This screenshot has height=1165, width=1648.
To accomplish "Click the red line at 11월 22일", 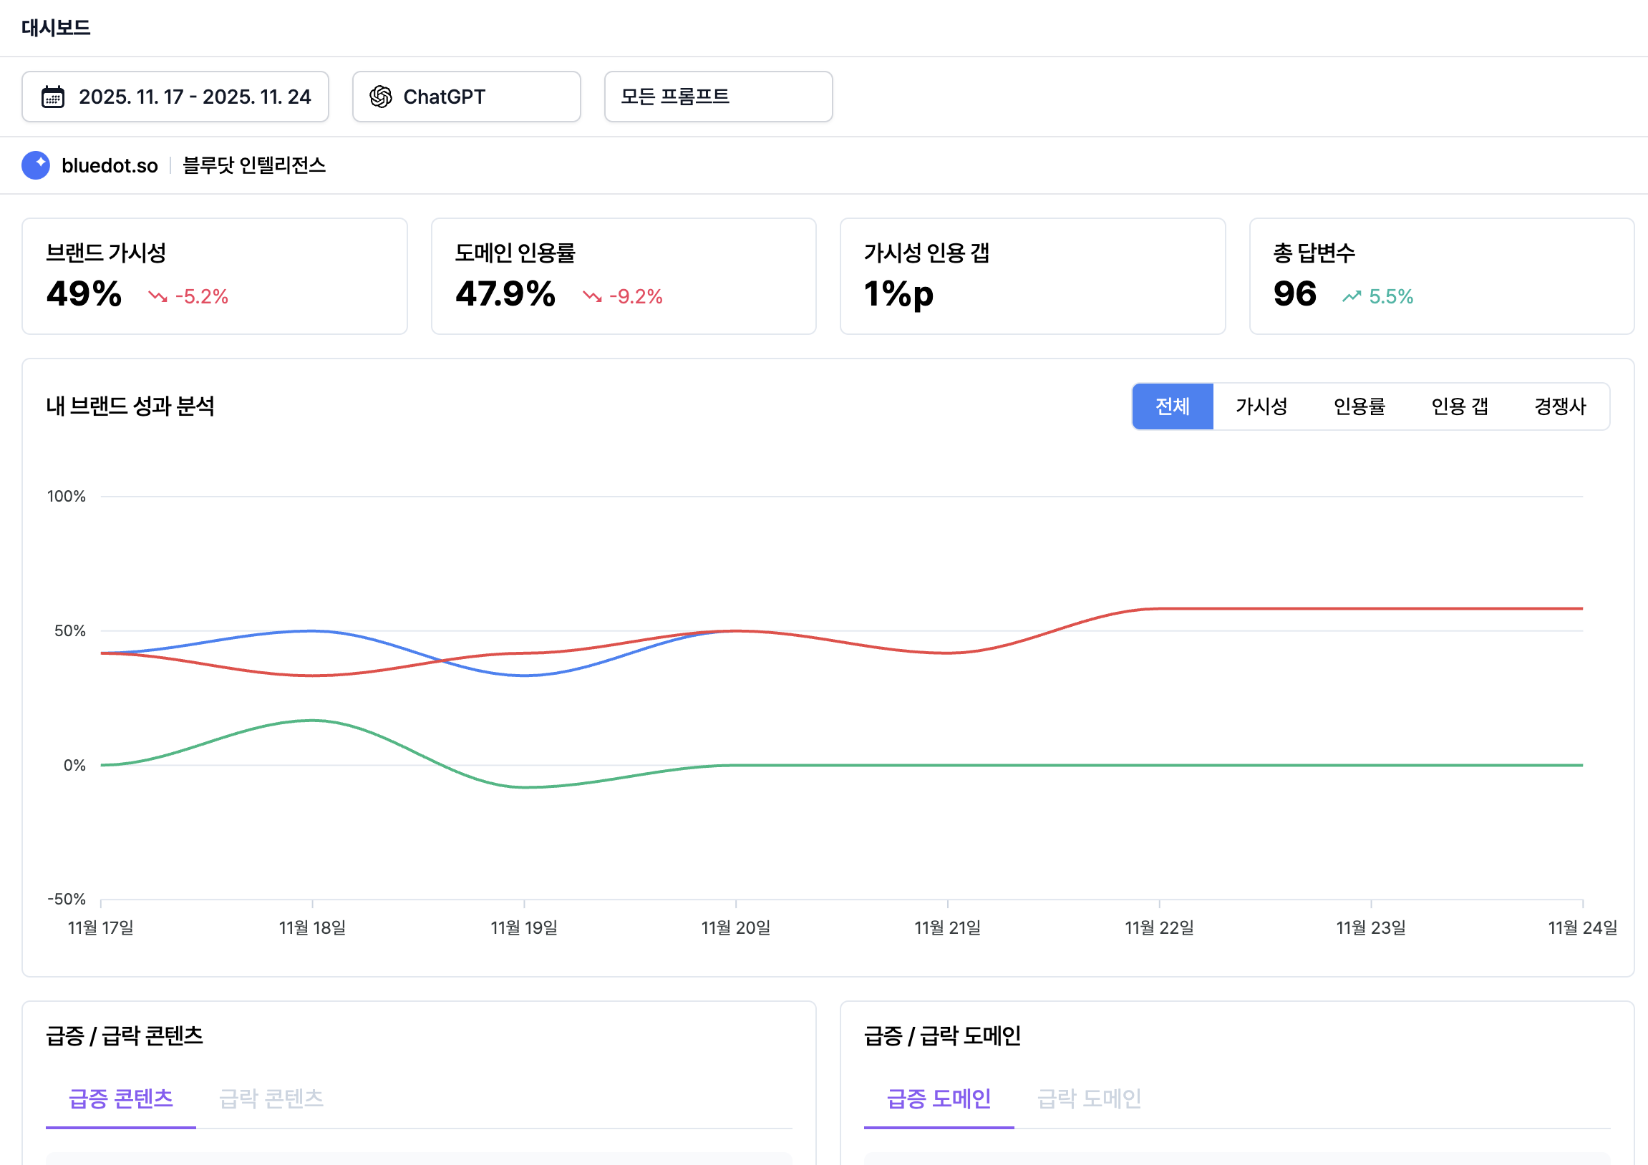I will (x=1159, y=609).
